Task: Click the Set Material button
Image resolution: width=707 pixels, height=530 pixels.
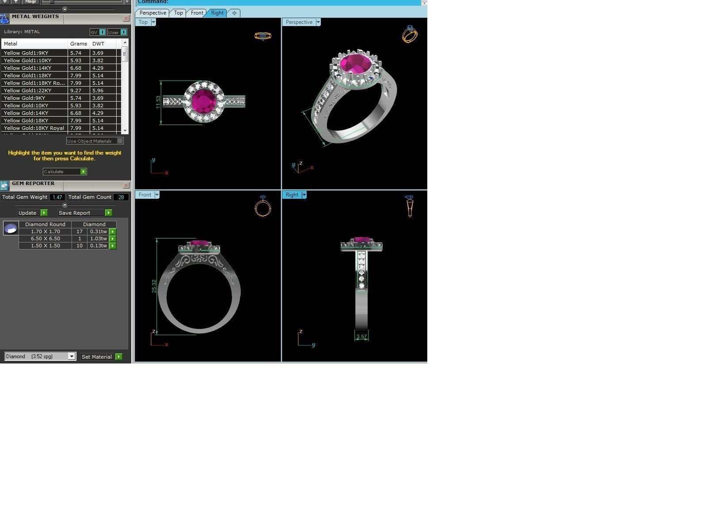Action: pos(101,357)
